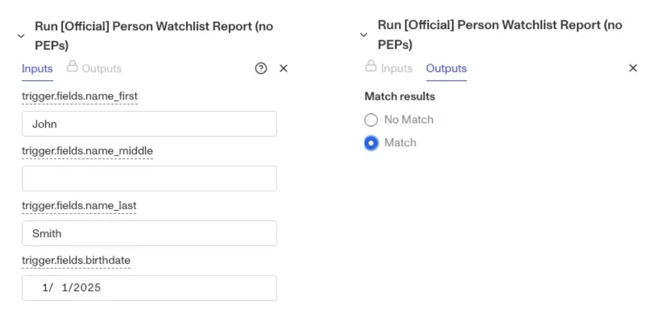668x315 pixels.
Task: Select the Match radio button
Action: click(371, 143)
